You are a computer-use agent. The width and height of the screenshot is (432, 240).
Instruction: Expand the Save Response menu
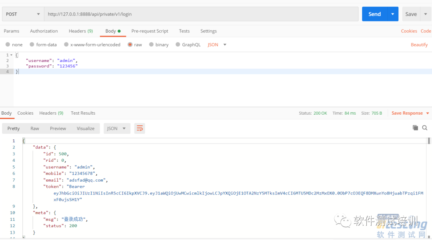pyautogui.click(x=428, y=113)
